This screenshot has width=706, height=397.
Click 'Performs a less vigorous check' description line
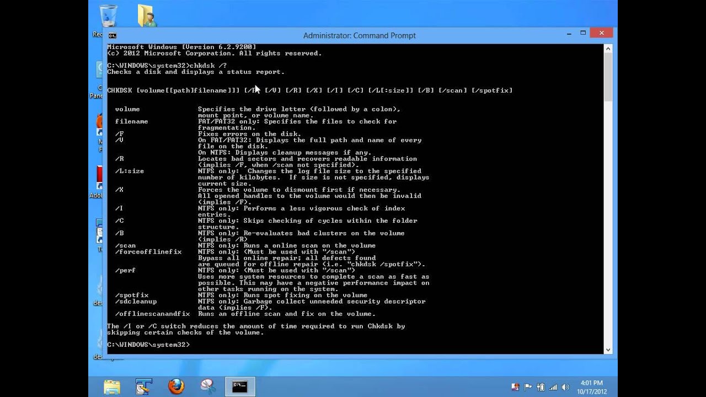click(x=301, y=208)
